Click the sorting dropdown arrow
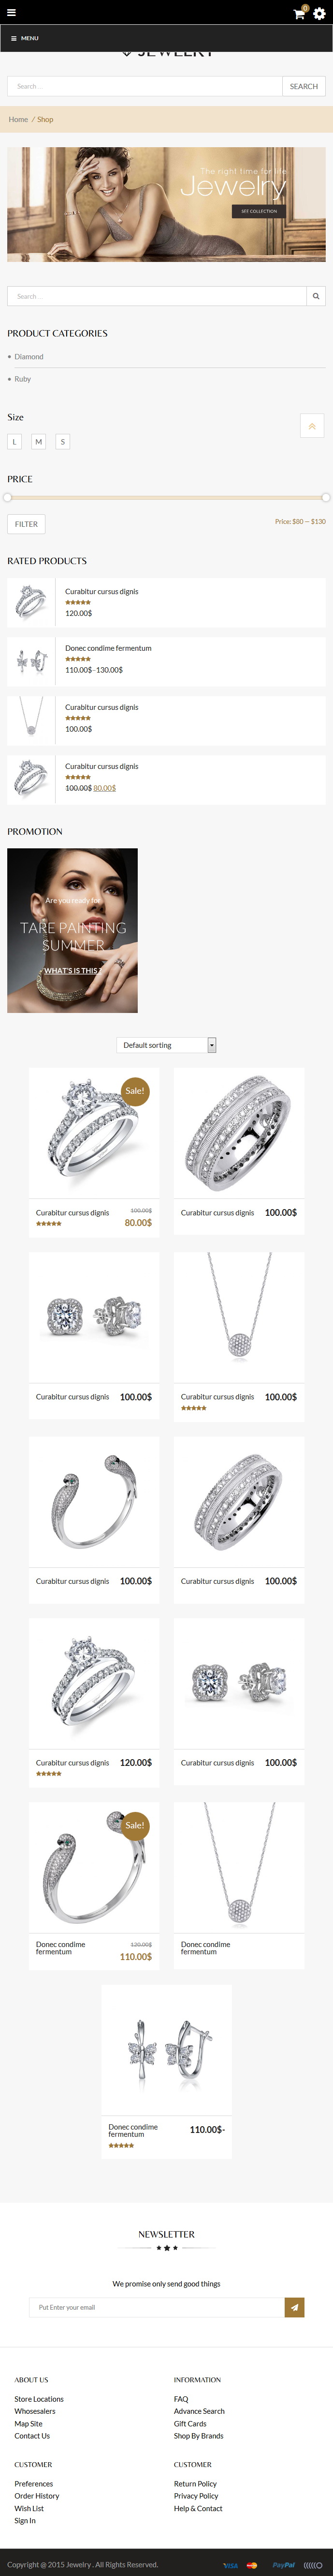 [x=211, y=1045]
